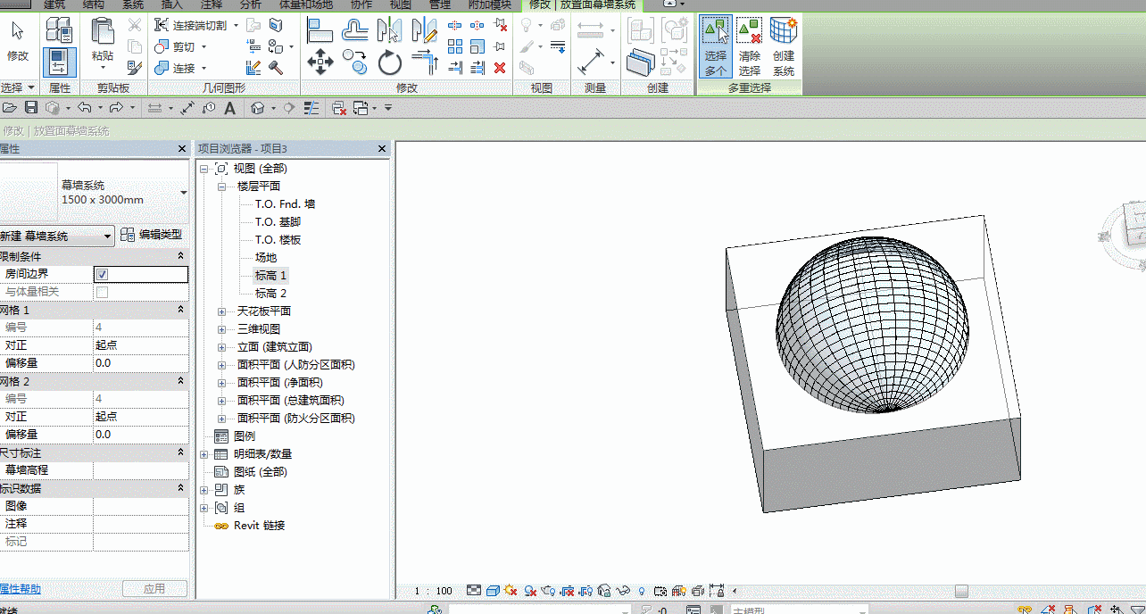Click Visual Style cube icon in view bar
Viewport: 1146px width, 614px height.
point(493,591)
